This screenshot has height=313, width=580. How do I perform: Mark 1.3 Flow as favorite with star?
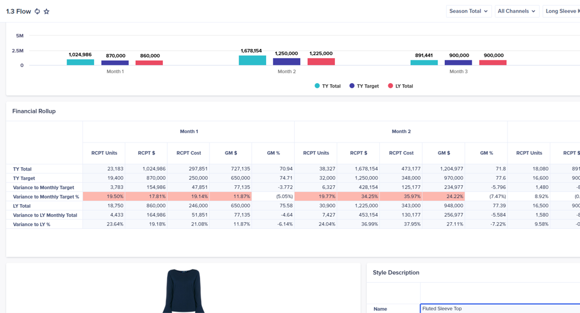coord(47,12)
